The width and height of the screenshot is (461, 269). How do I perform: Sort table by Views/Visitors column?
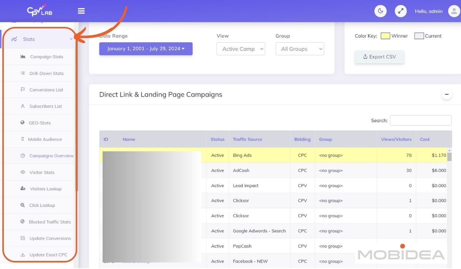coord(396,139)
